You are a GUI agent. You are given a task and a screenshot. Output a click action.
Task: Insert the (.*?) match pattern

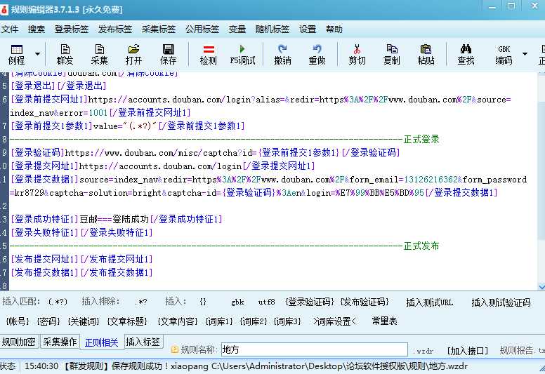(58, 302)
